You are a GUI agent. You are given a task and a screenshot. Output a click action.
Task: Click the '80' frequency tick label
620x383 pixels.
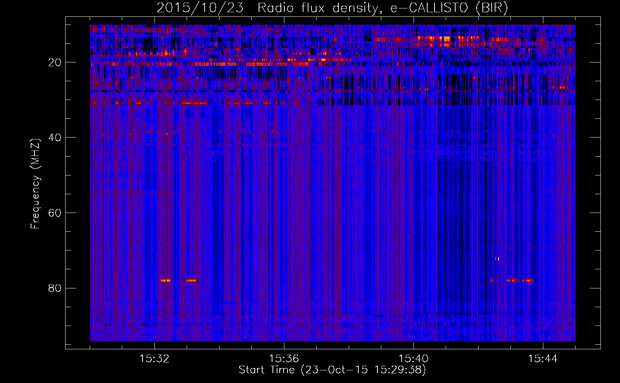click(x=55, y=288)
